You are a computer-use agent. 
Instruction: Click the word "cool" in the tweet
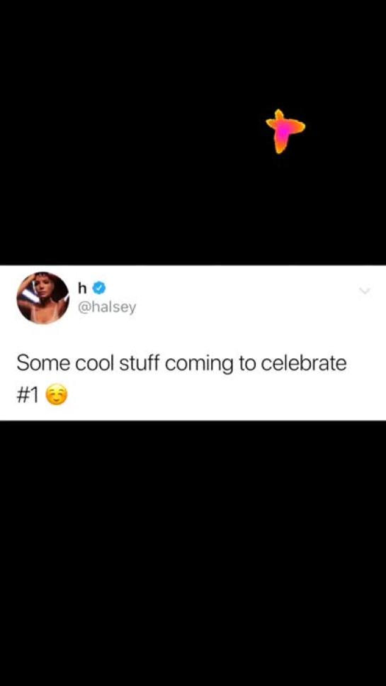point(95,364)
